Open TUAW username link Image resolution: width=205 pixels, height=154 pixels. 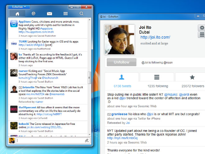[x=23, y=41]
